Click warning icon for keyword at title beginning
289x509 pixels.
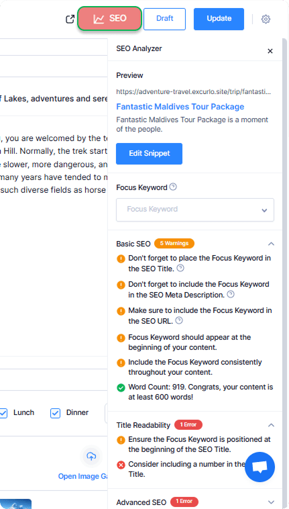[x=121, y=440]
